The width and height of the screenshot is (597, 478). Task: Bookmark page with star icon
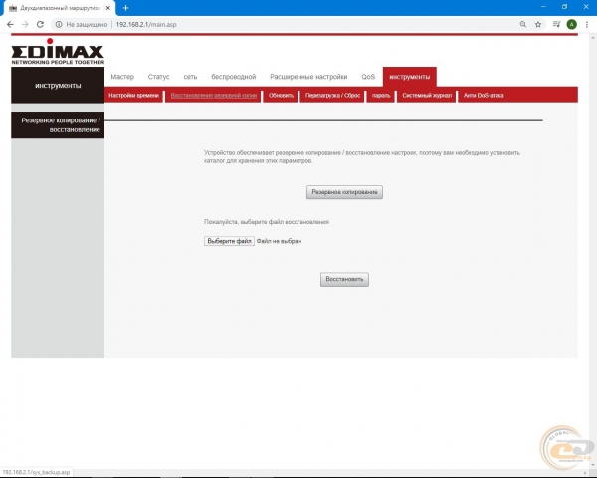[538, 24]
